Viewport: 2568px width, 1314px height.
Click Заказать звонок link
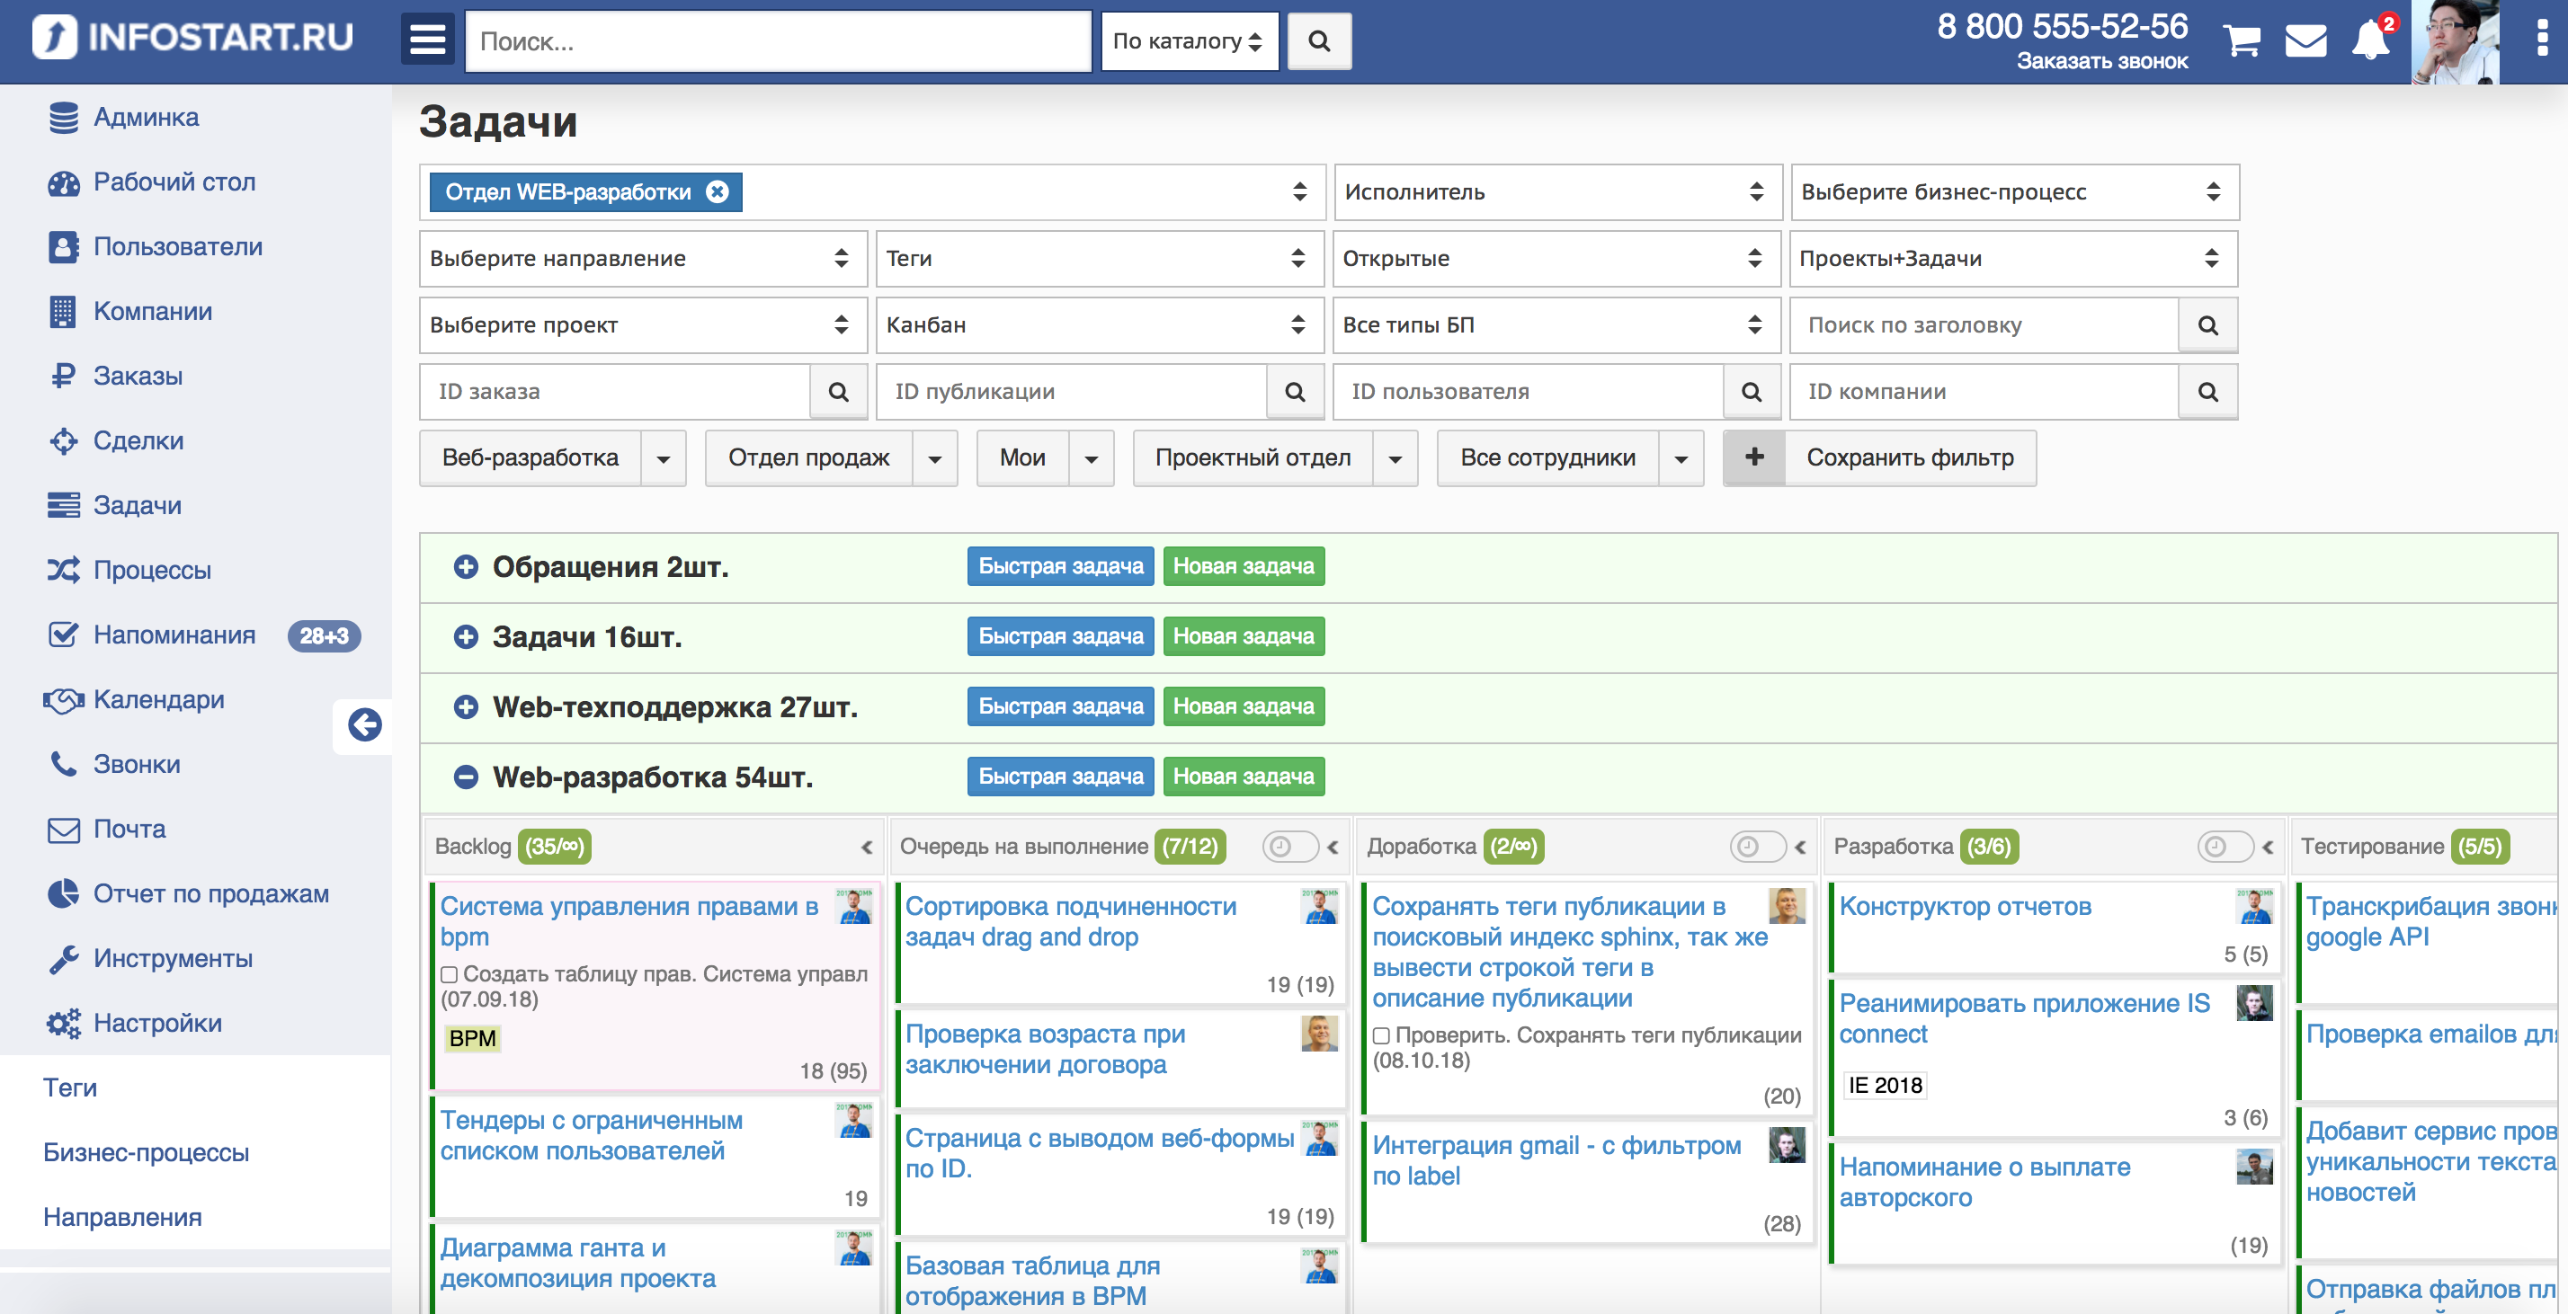tap(2101, 61)
